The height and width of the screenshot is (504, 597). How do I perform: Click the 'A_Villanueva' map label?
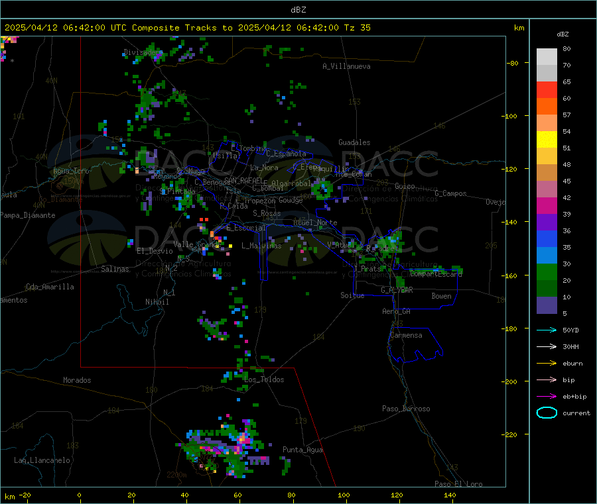tap(346, 66)
